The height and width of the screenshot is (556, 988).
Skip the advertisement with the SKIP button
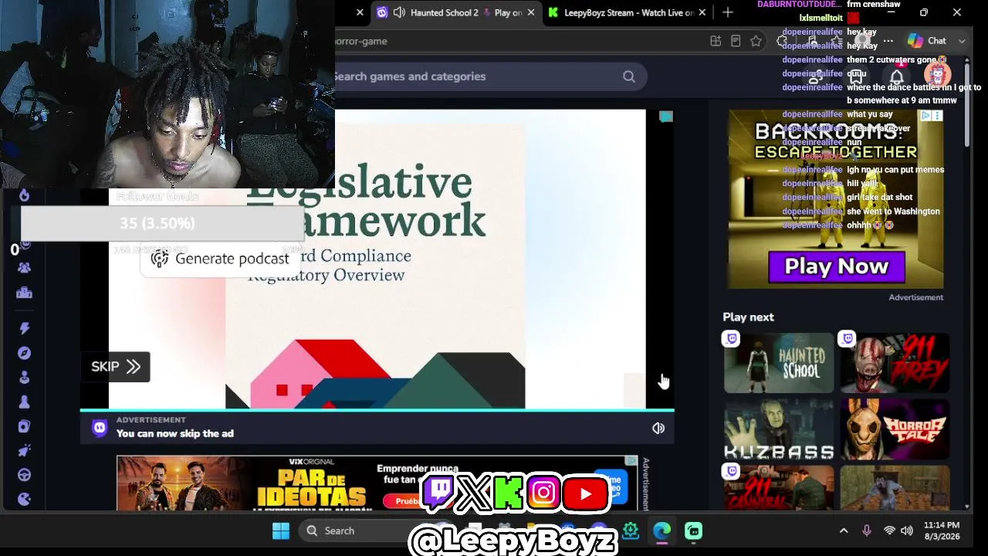pyautogui.click(x=115, y=367)
